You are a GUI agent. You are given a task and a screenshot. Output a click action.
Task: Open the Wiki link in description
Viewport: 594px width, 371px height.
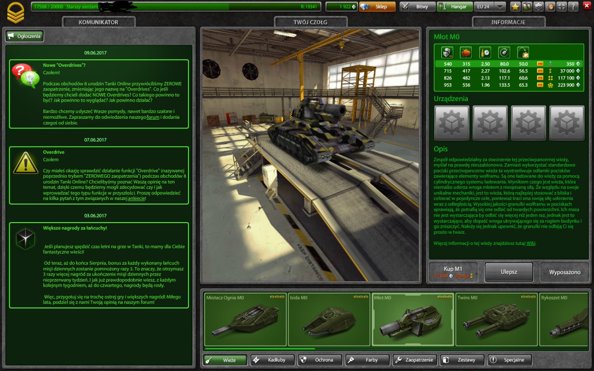(x=531, y=243)
